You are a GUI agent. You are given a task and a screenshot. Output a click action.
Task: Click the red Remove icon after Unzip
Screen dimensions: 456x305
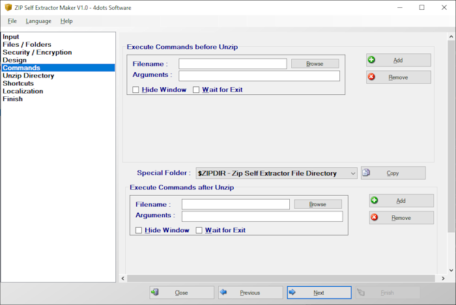click(375, 218)
